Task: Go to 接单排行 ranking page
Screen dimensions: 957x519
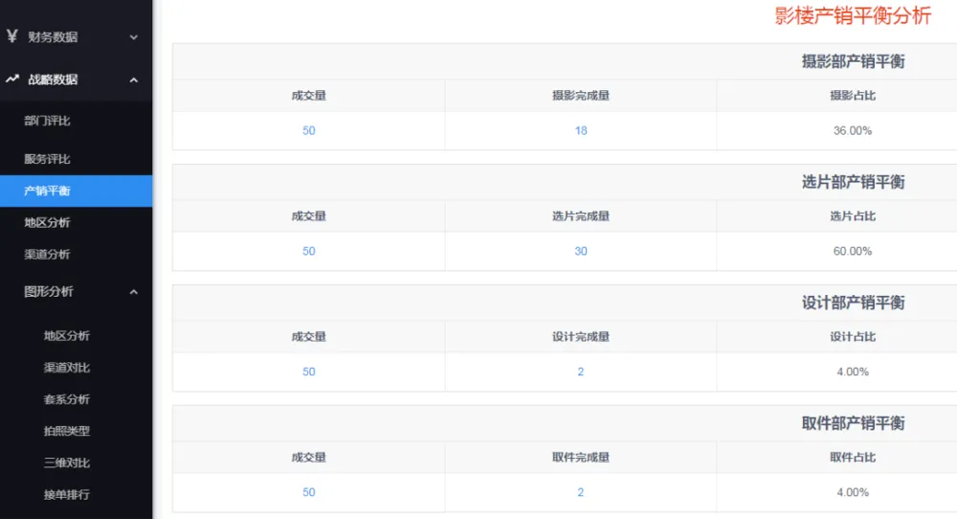Action: 67,494
